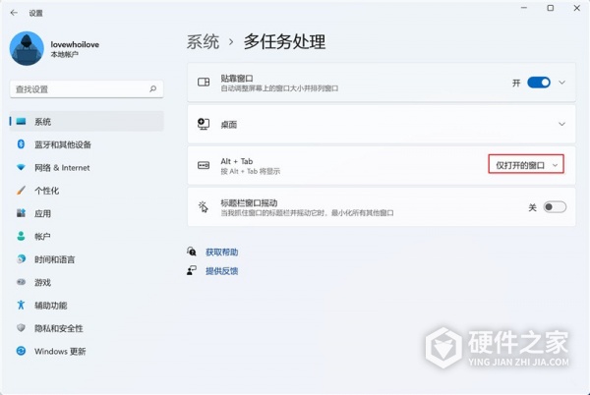
Task: Click the 辅助功能 accessibility icon
Action: pyautogui.click(x=21, y=305)
